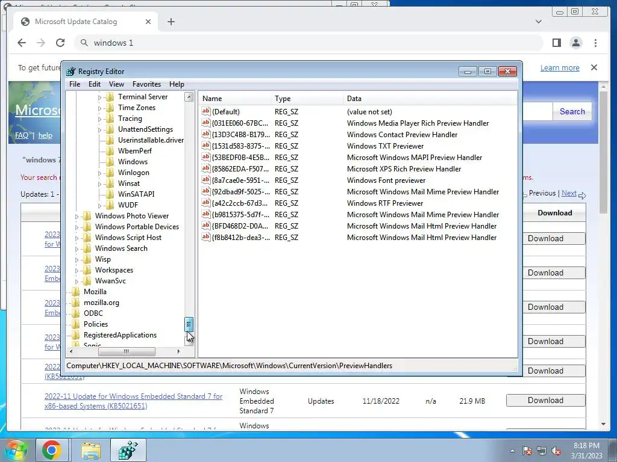Sort values by the Name column header
Image resolution: width=617 pixels, height=462 pixels.
[234, 99]
